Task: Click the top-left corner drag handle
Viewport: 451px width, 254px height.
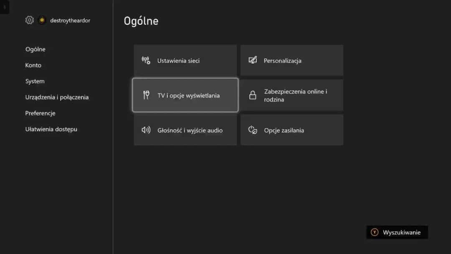Action: point(5,7)
